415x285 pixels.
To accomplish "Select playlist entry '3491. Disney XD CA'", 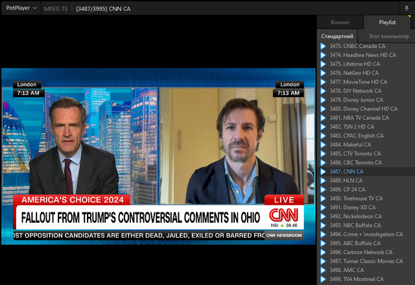I will (x=366, y=208).
